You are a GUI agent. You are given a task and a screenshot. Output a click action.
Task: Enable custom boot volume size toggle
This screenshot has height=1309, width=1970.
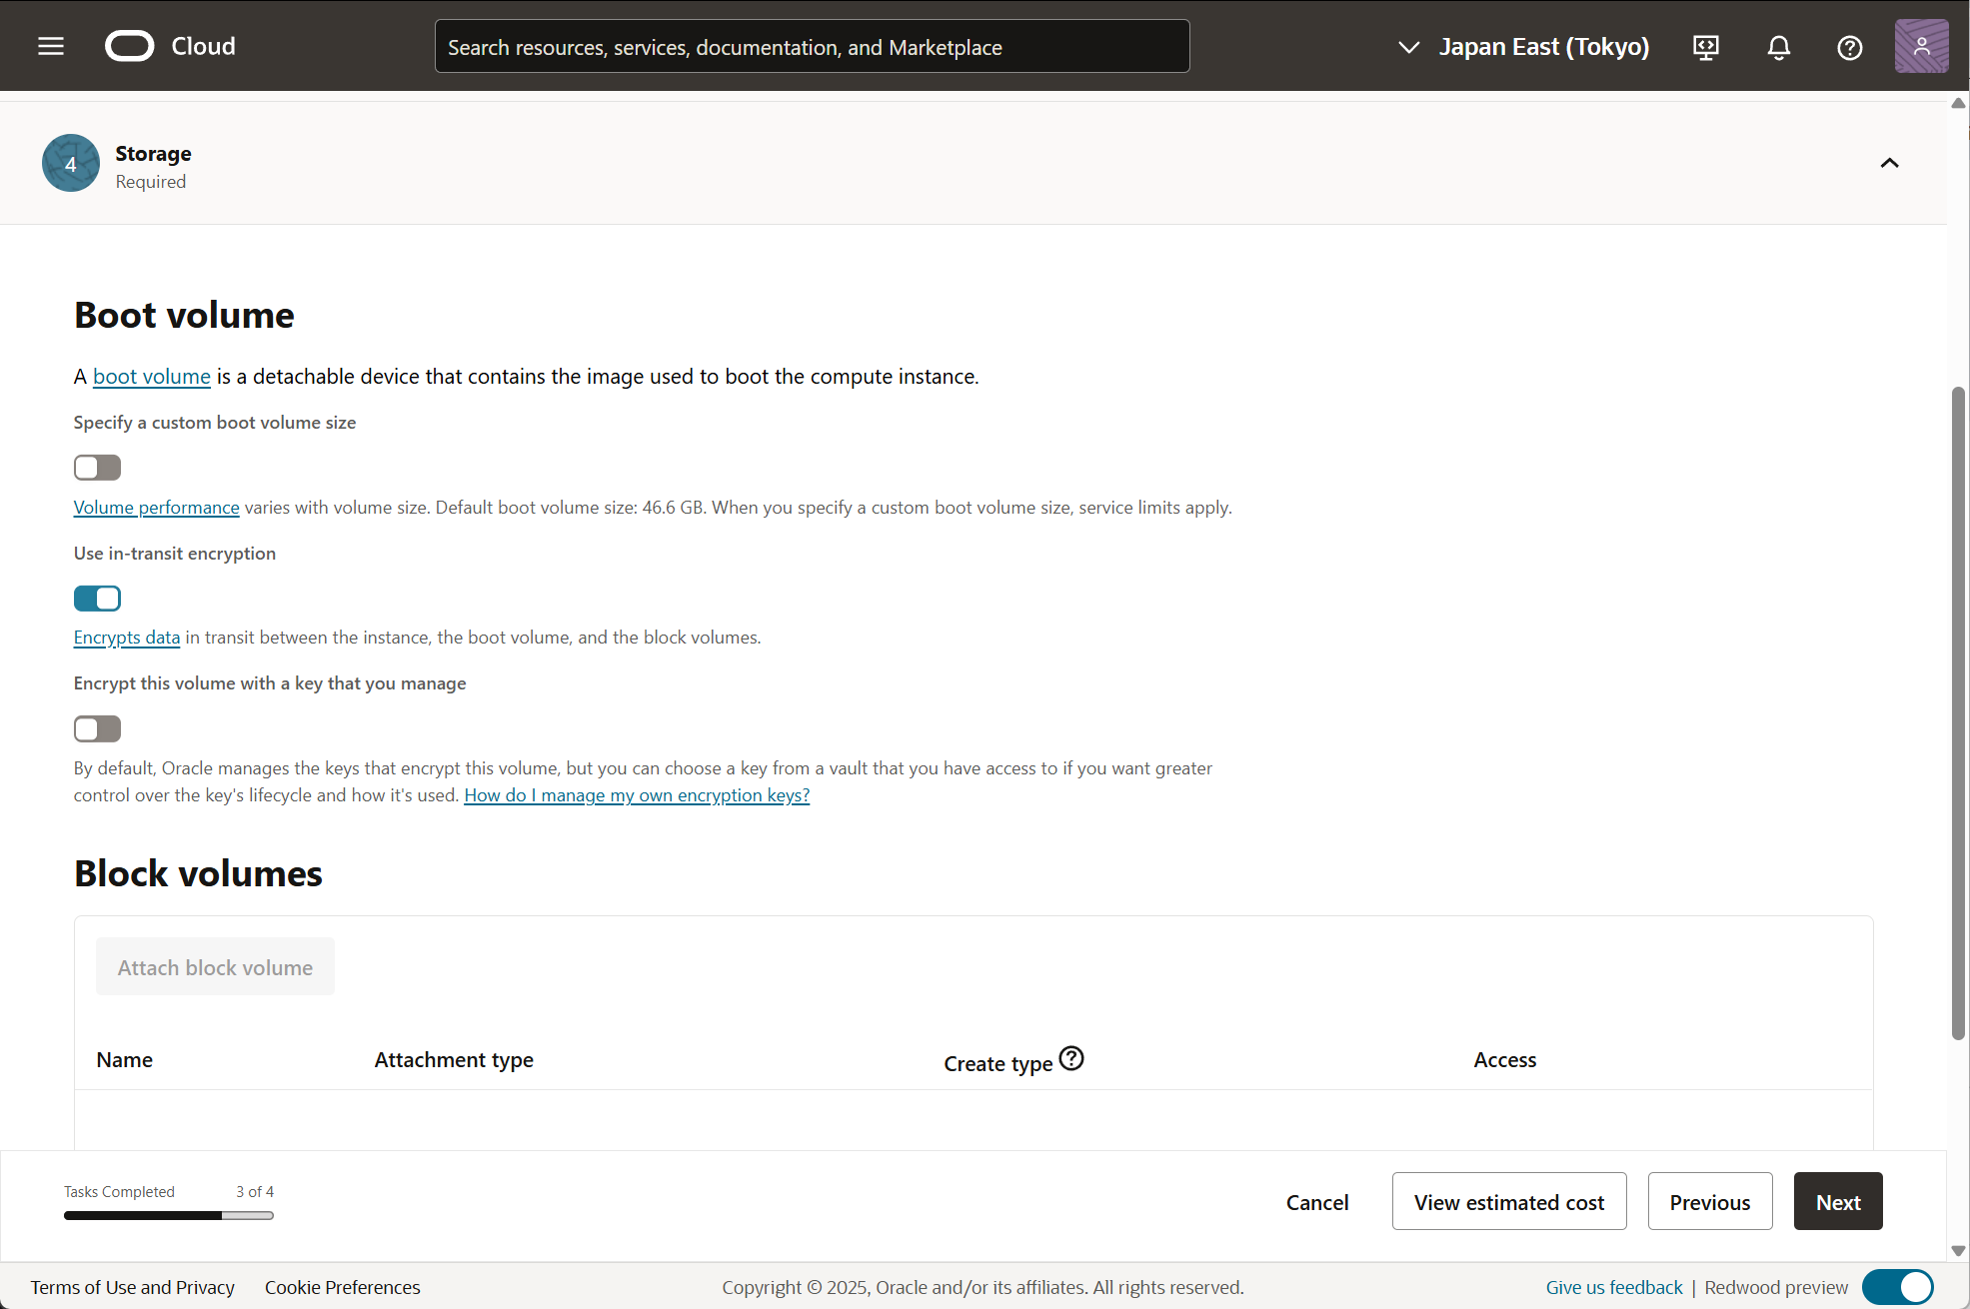97,468
